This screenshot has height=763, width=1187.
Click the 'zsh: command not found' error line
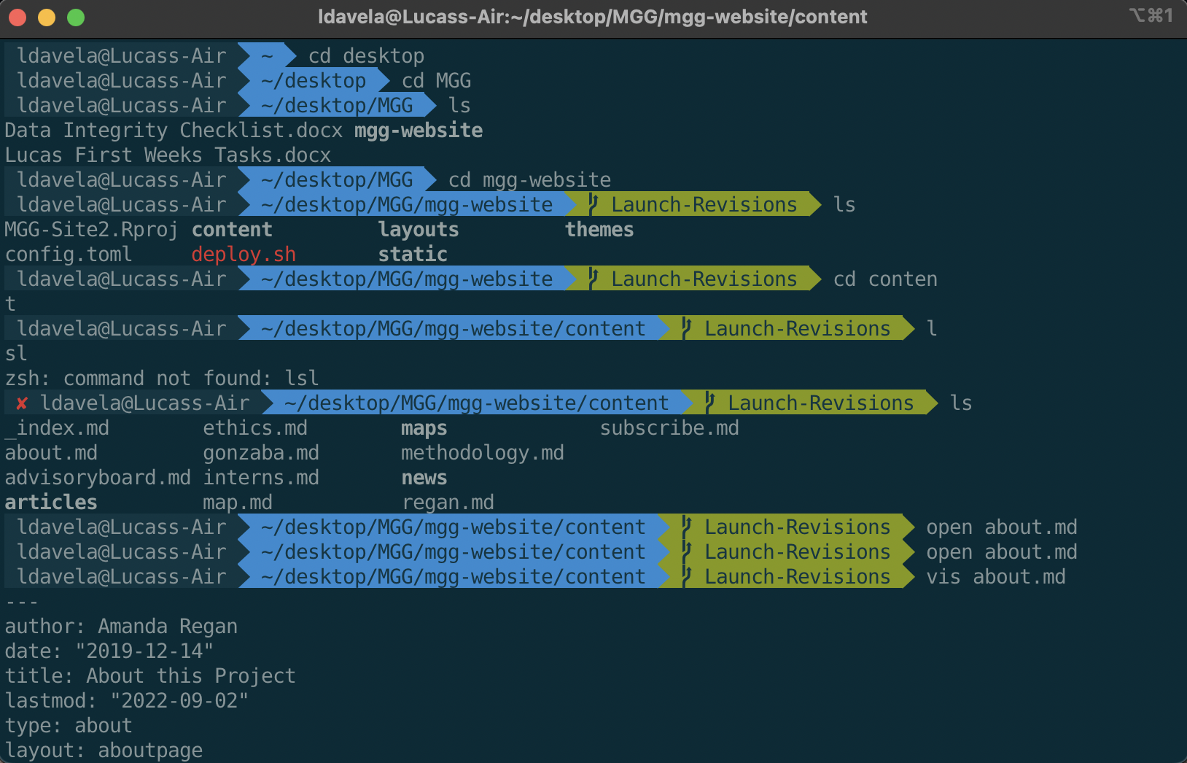pyautogui.click(x=161, y=379)
